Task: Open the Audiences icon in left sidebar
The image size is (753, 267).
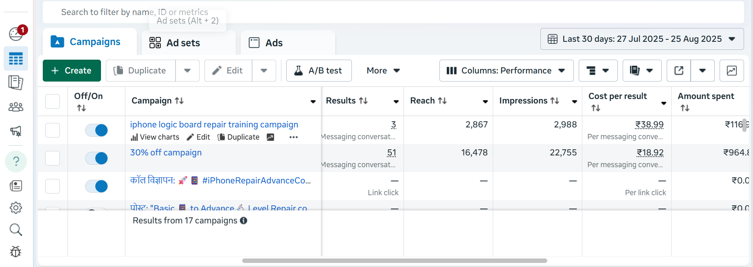Action: [x=16, y=107]
